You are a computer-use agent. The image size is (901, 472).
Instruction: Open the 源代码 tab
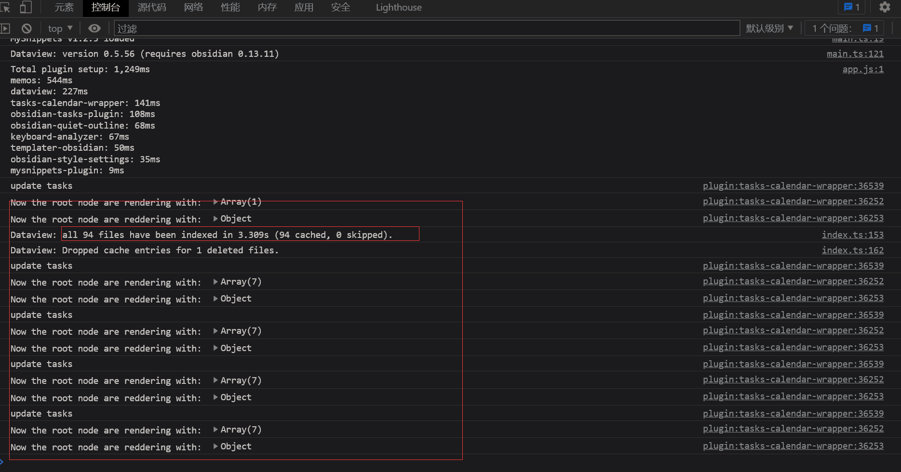(x=152, y=8)
